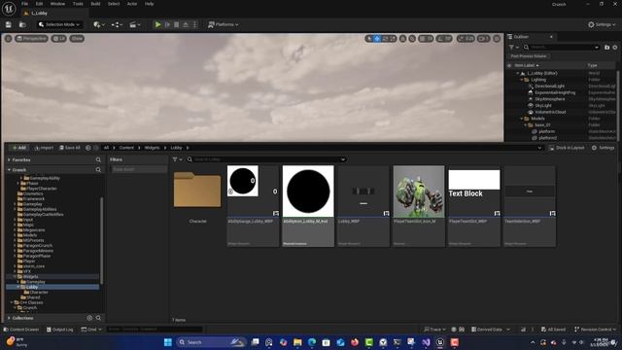Open the Window menu
622x350 pixels.
pos(57,4)
